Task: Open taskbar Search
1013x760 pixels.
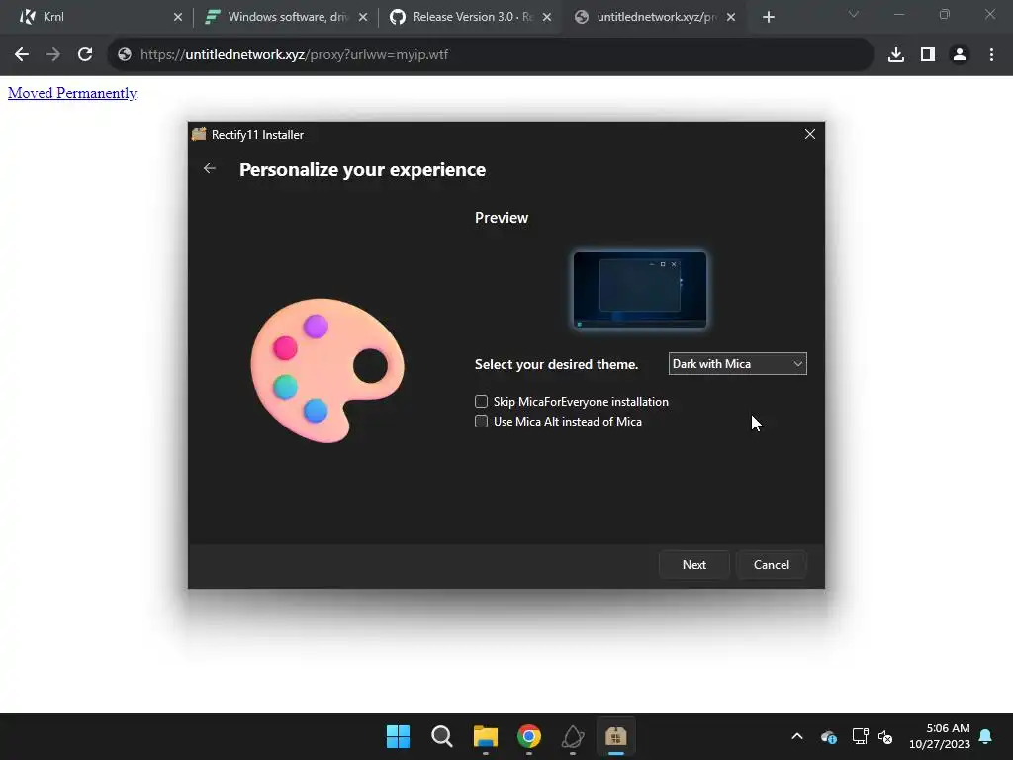Action: [x=442, y=736]
